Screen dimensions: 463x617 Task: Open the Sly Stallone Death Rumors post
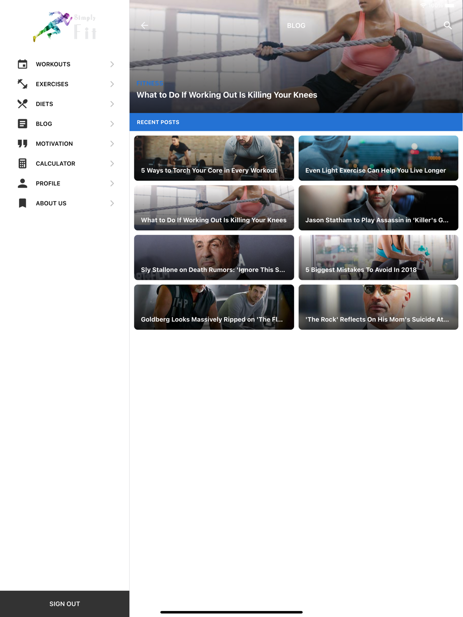(214, 257)
